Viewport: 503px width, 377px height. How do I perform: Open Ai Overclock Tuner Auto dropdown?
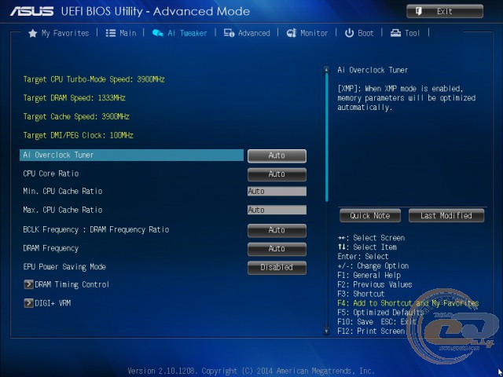coord(277,156)
